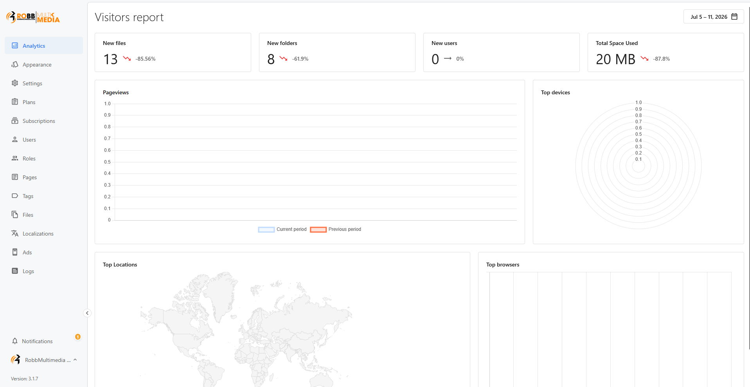Click the New users flat trend arrow
Image resolution: width=750 pixels, height=387 pixels.
coord(448,59)
